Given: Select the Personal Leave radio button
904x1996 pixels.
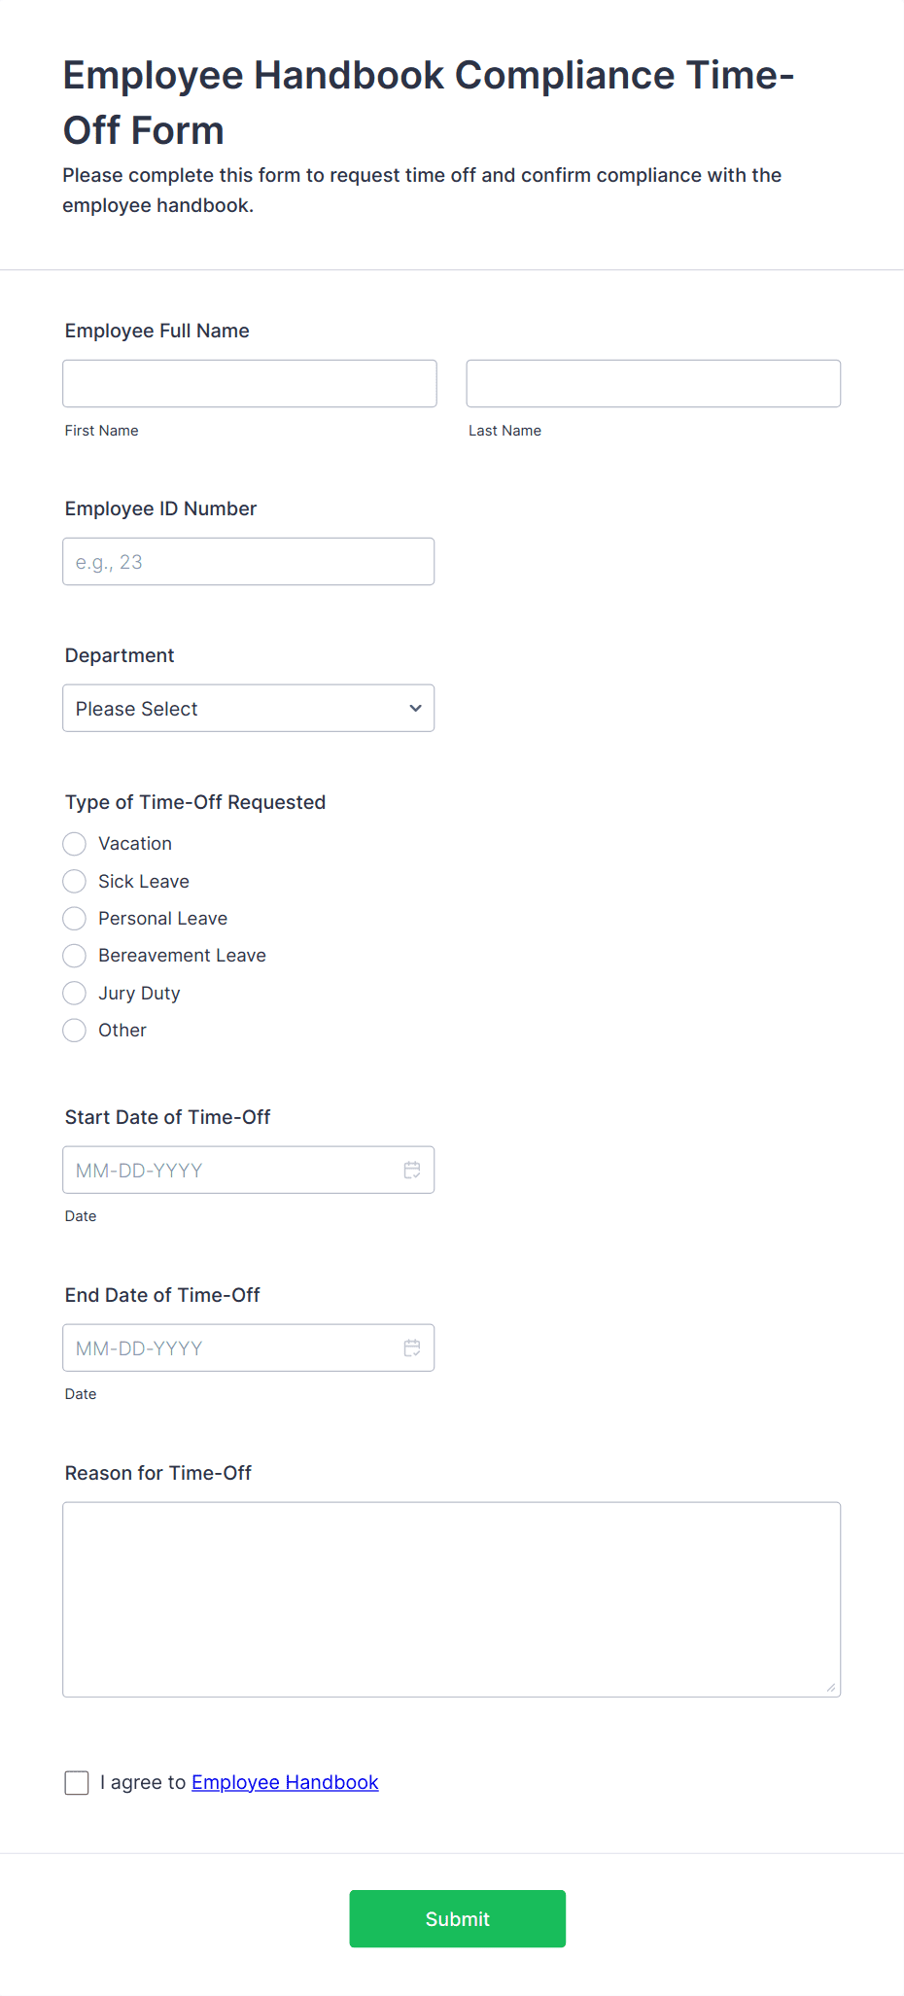Looking at the screenshot, I should click(75, 918).
